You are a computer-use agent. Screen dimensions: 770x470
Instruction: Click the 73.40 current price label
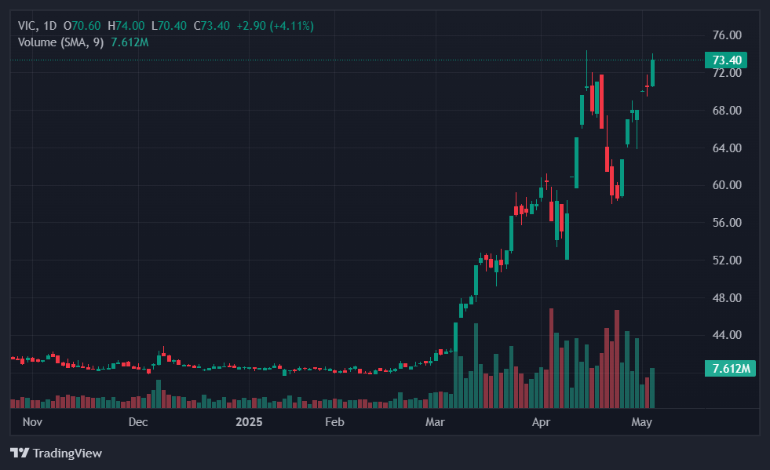coord(726,60)
